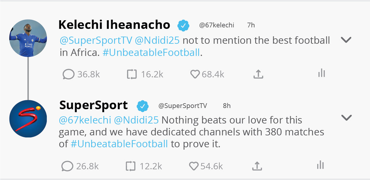The height and width of the screenshot is (180, 370).
Task: Open more options on Kelechi's tweet
Action: click(x=346, y=40)
